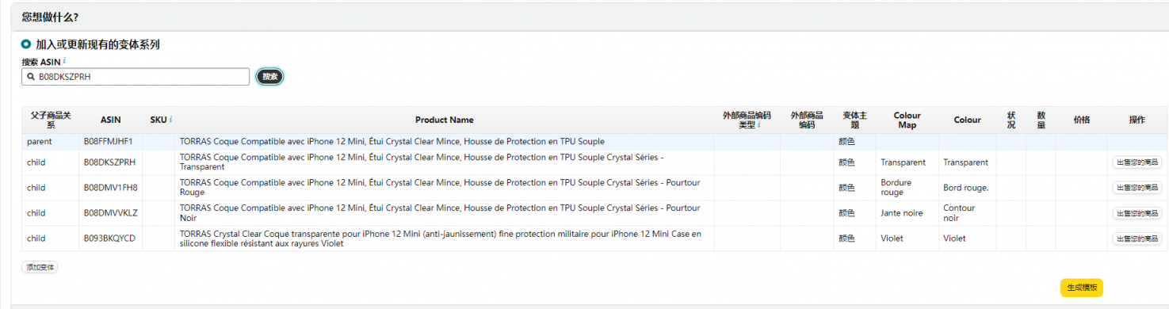Click the 价格 column header
The image size is (1169, 309).
pos(1081,120)
